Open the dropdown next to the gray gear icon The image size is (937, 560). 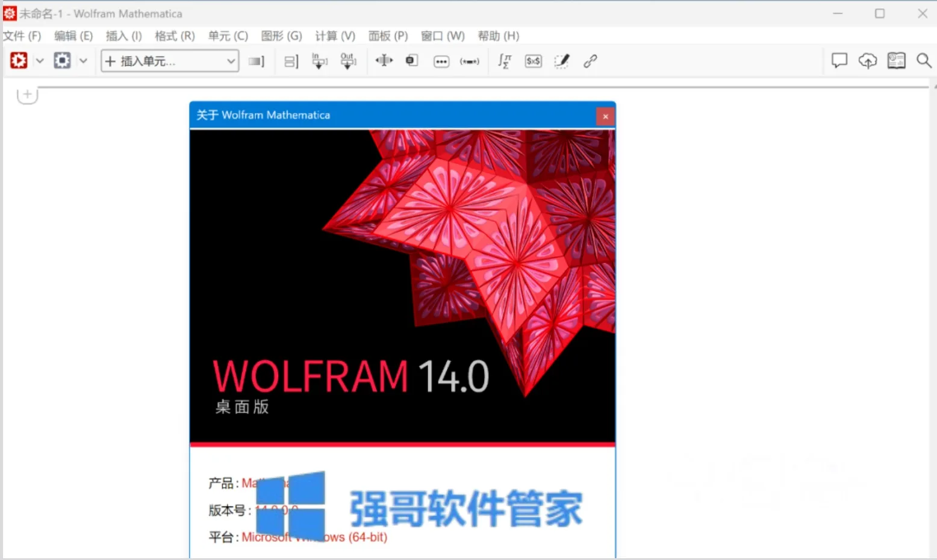[x=83, y=61]
